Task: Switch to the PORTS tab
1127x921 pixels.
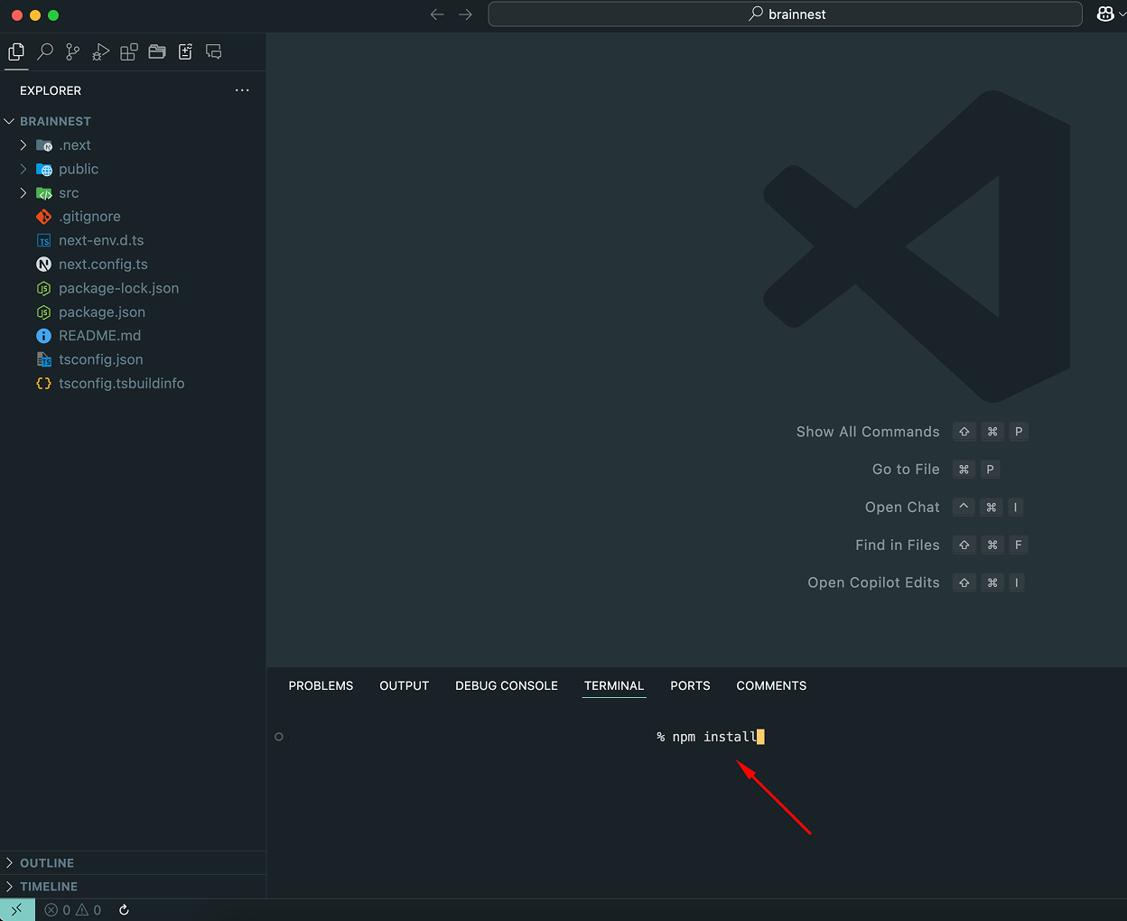Action: [x=690, y=686]
